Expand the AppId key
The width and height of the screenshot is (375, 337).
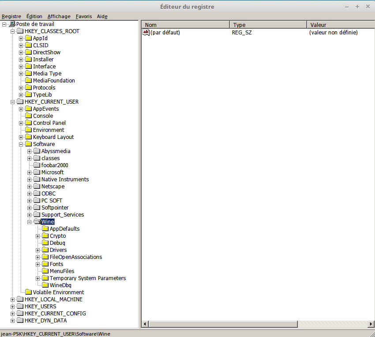(x=21, y=38)
